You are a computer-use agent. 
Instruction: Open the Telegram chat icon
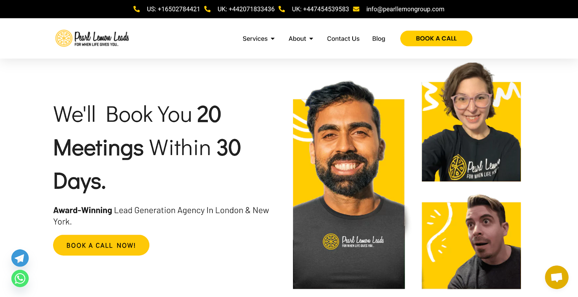(x=20, y=258)
